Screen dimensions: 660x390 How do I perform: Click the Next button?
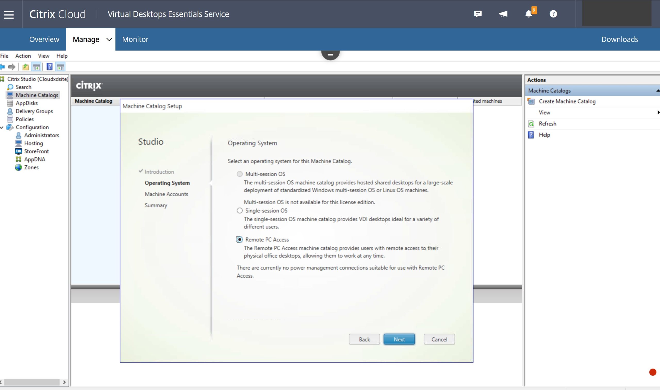point(399,339)
